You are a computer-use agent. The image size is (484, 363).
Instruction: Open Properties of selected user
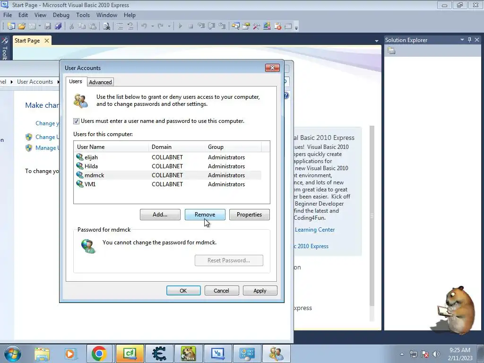[250, 215]
